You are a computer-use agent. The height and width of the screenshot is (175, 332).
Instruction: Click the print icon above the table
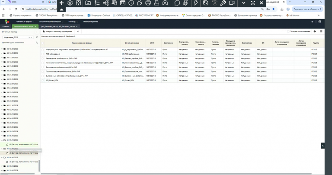[x=315, y=31]
